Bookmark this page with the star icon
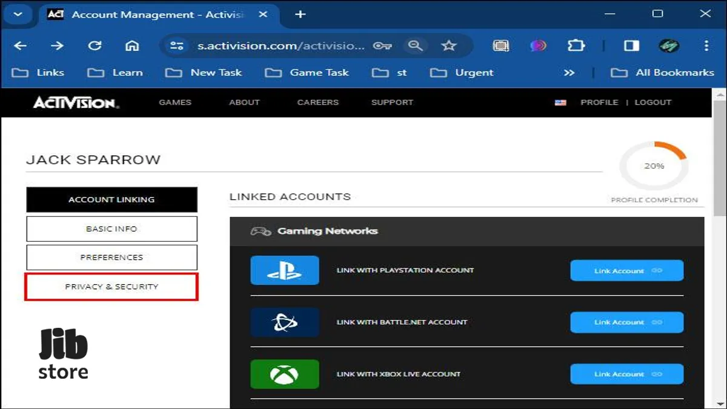The height and width of the screenshot is (409, 727). pyautogui.click(x=448, y=45)
